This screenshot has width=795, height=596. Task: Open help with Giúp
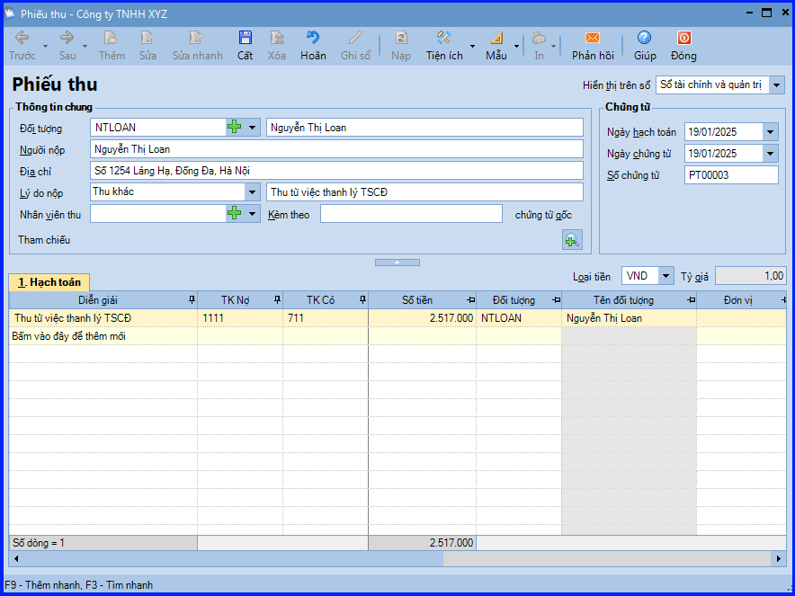tap(645, 46)
